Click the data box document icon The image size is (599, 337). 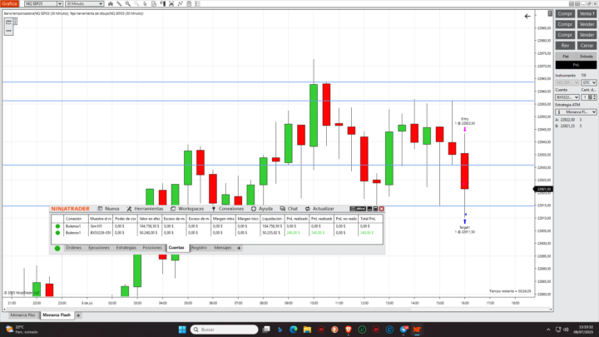154,4
